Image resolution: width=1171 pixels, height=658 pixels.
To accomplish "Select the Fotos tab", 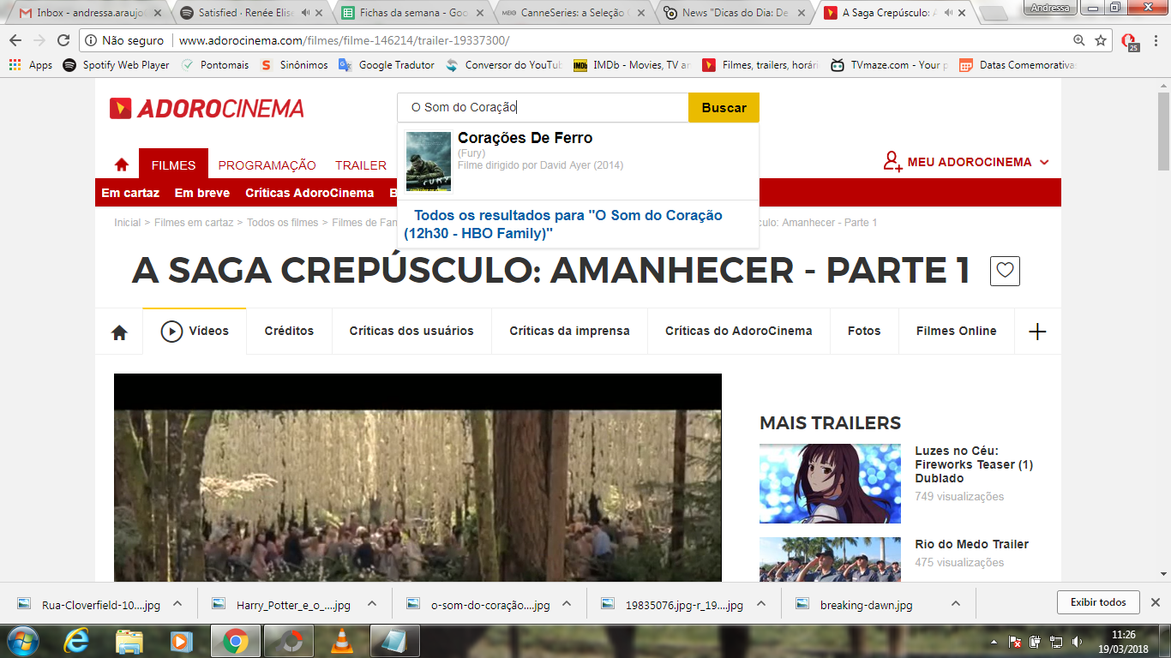I will pos(864,331).
